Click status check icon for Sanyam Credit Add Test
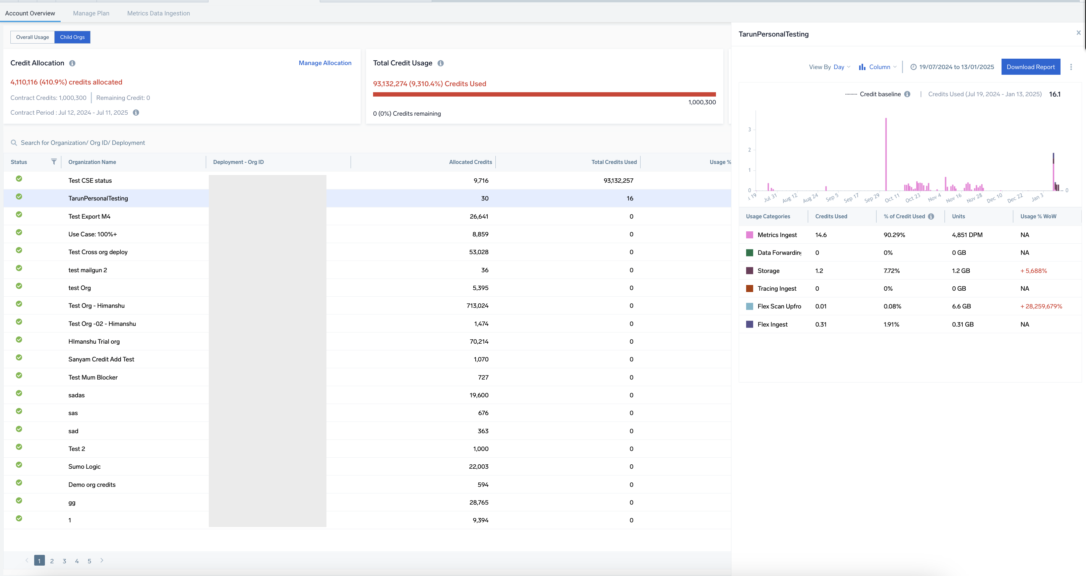The width and height of the screenshot is (1086, 576). [19, 358]
